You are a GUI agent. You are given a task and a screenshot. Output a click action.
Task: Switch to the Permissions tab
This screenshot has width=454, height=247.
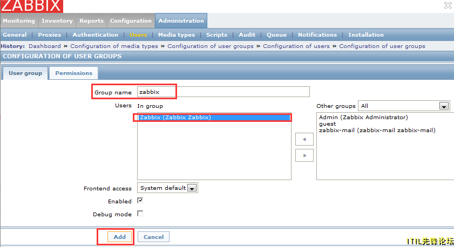pos(73,73)
